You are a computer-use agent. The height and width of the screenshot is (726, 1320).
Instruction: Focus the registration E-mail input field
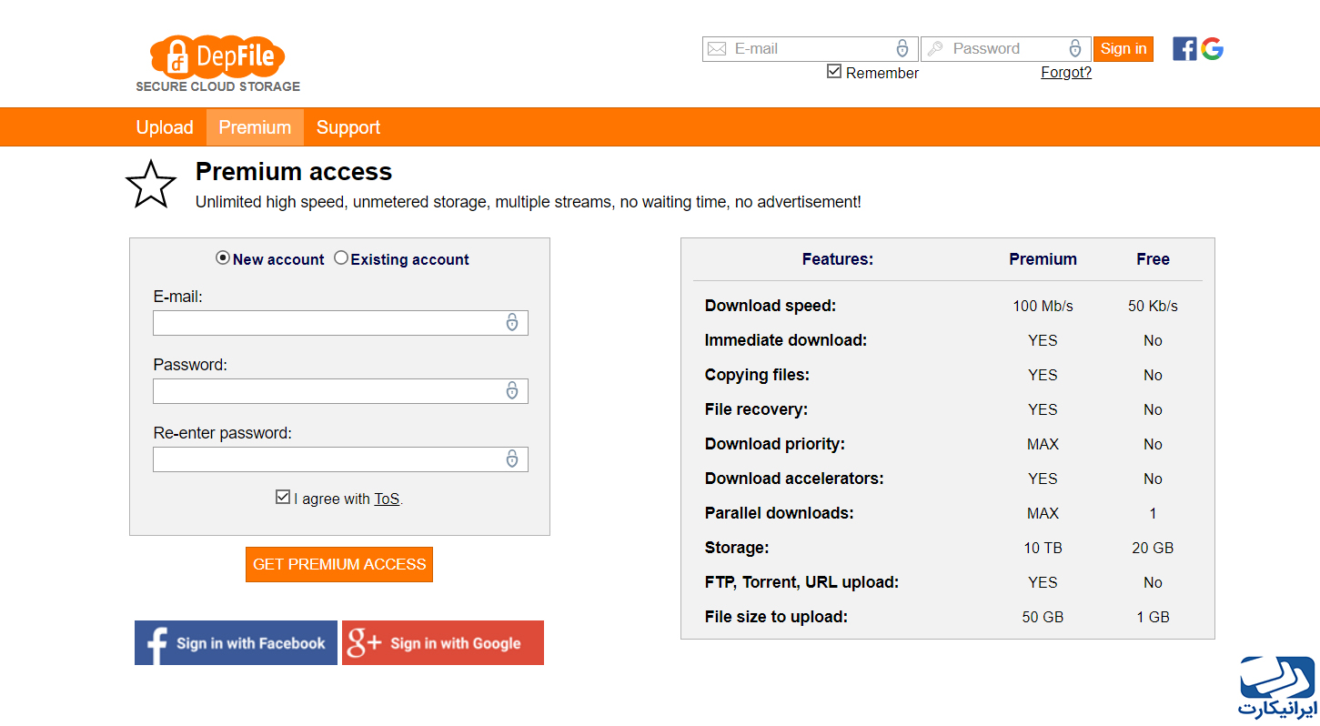(340, 323)
